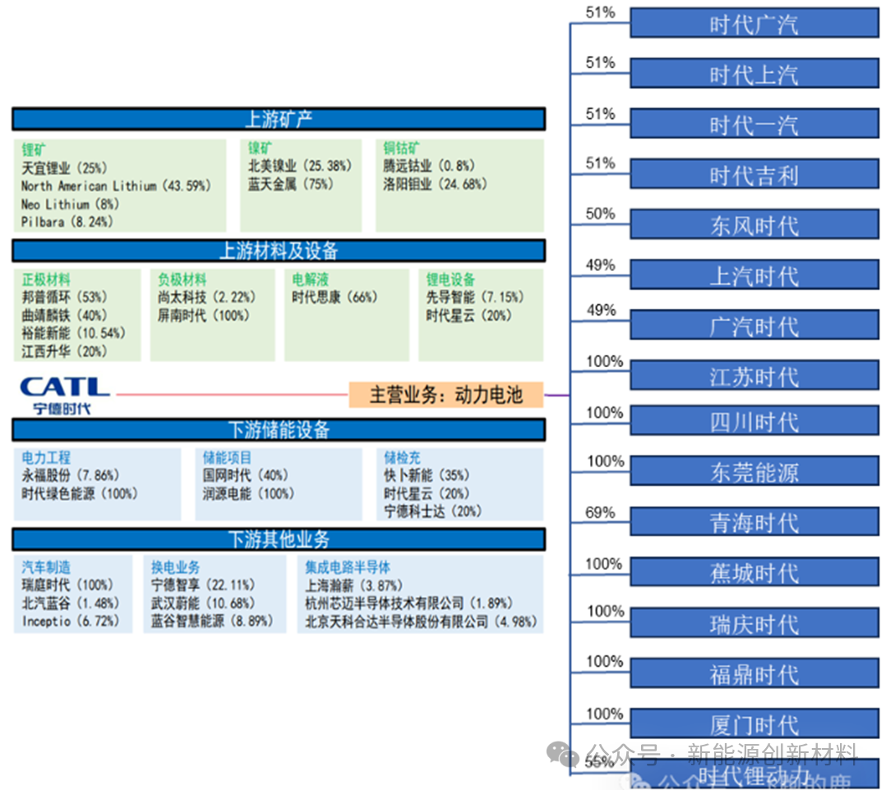Viewport: 886px width, 790px height.
Task: Click the 时代一汽 subsidiary box
Action: coord(754,124)
